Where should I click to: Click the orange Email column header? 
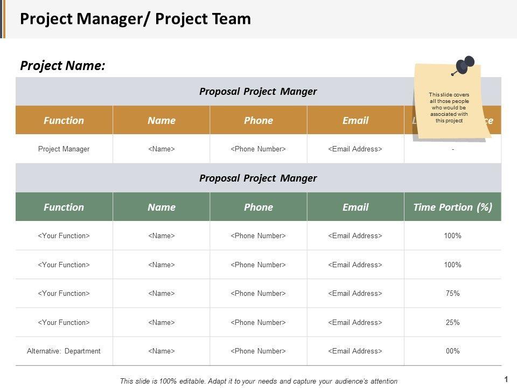click(355, 120)
